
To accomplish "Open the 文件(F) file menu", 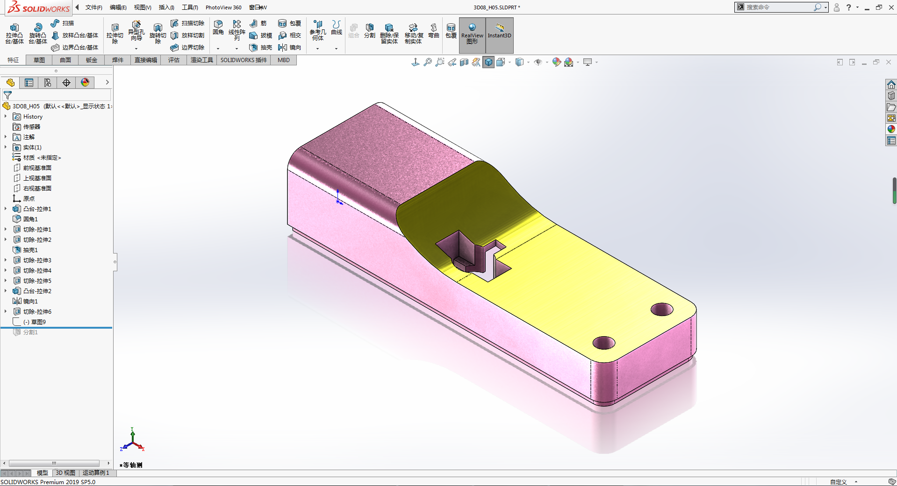I will point(93,7).
